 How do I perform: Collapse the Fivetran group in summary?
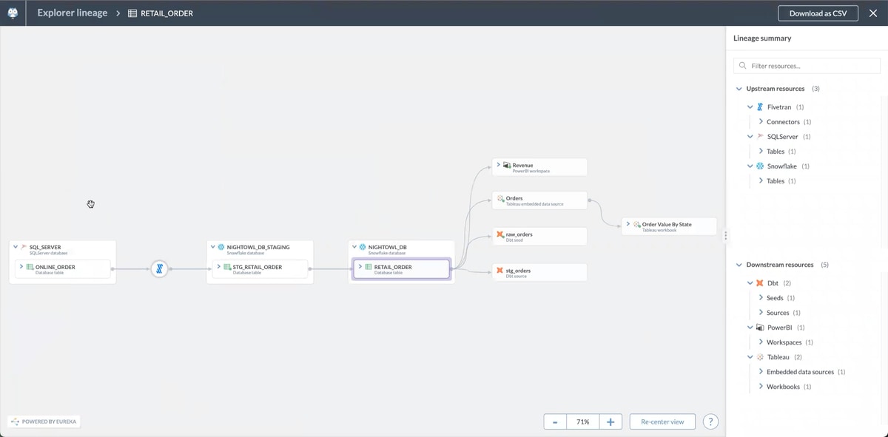point(750,107)
